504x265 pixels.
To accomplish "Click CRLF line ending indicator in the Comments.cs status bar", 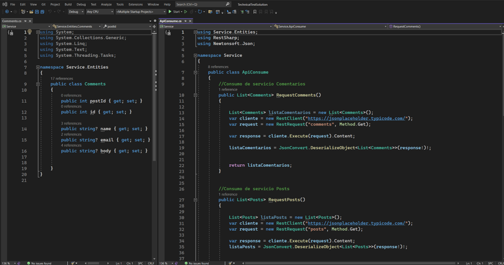I will (151, 263).
